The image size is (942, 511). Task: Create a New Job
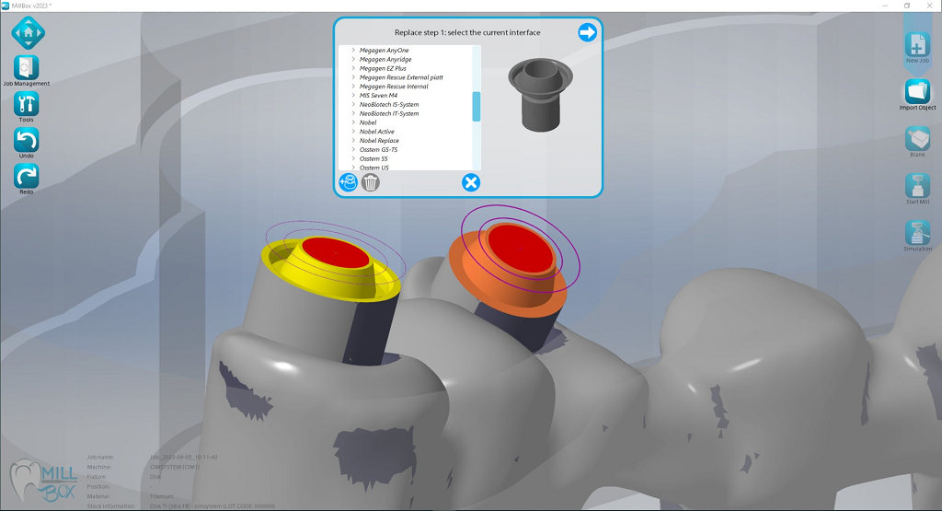pos(917,45)
